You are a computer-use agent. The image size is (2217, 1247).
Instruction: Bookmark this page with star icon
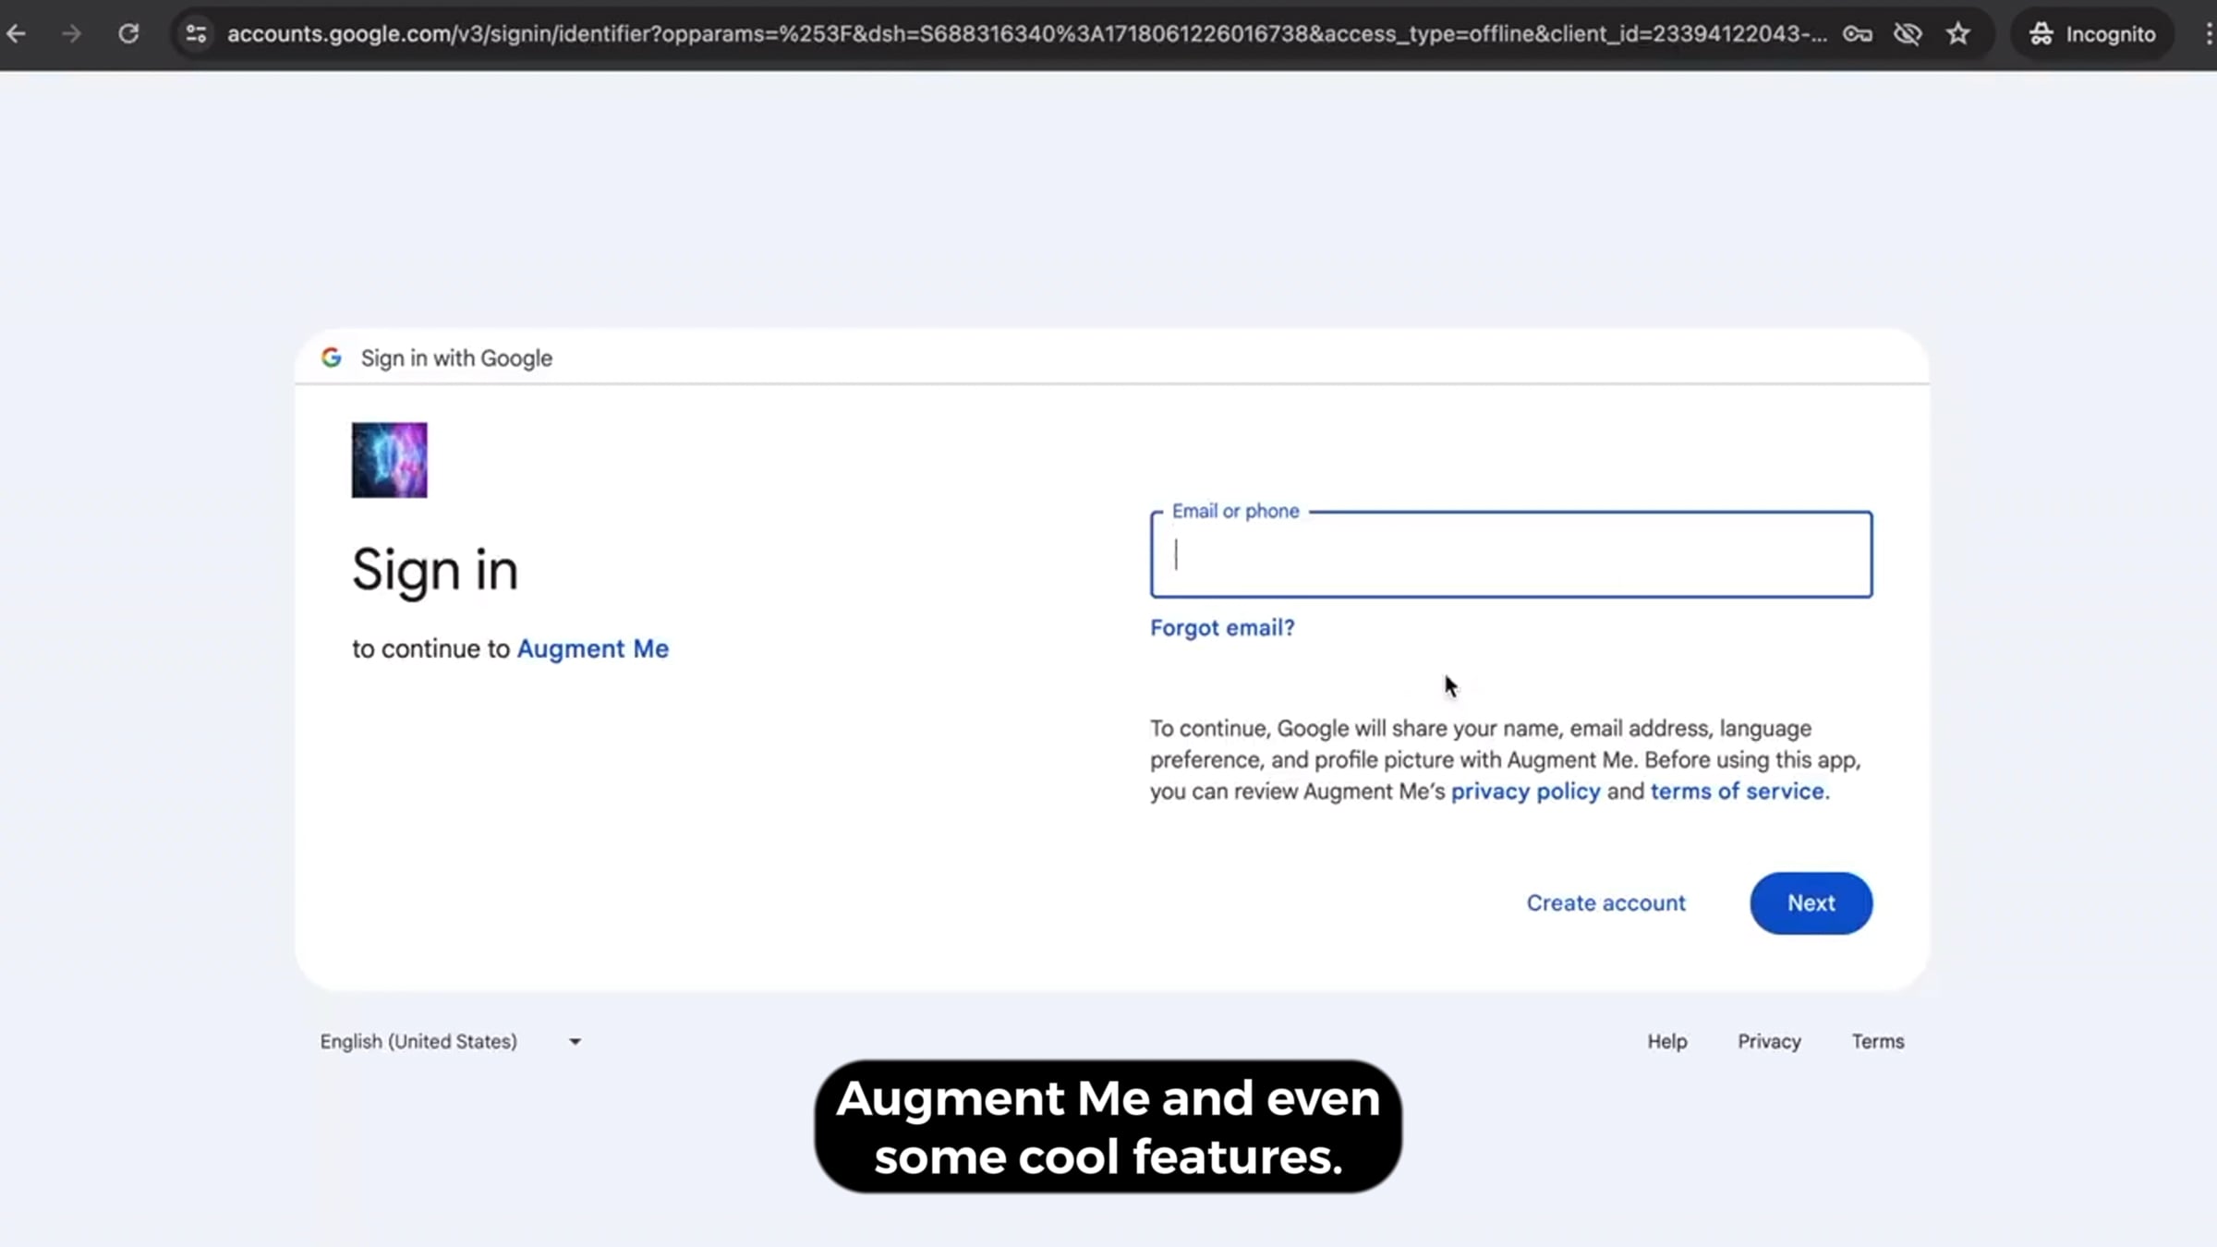point(1957,34)
